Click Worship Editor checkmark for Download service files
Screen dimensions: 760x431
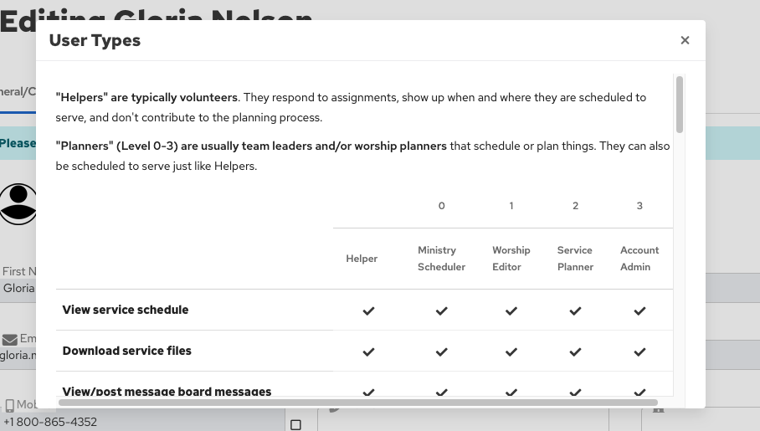coord(511,351)
